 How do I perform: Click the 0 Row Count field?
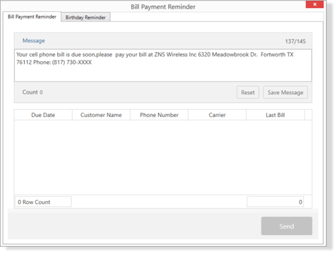(43, 202)
